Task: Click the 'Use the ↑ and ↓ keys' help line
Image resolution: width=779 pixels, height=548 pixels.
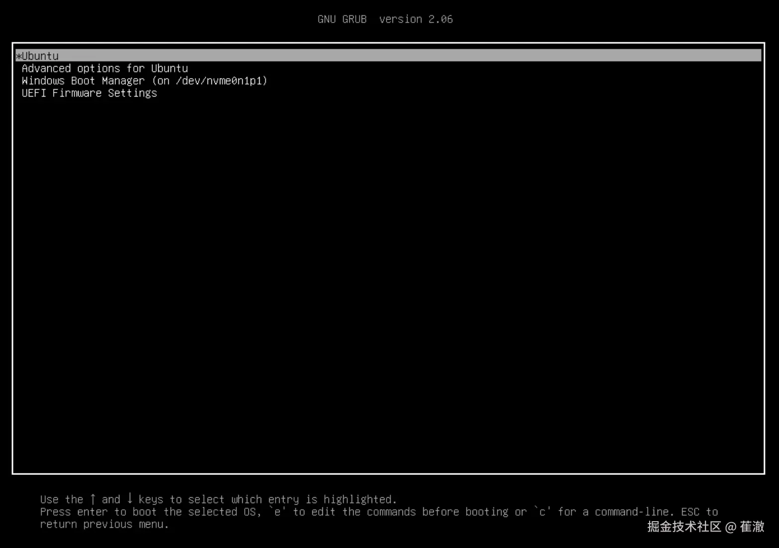Action: tap(218, 499)
